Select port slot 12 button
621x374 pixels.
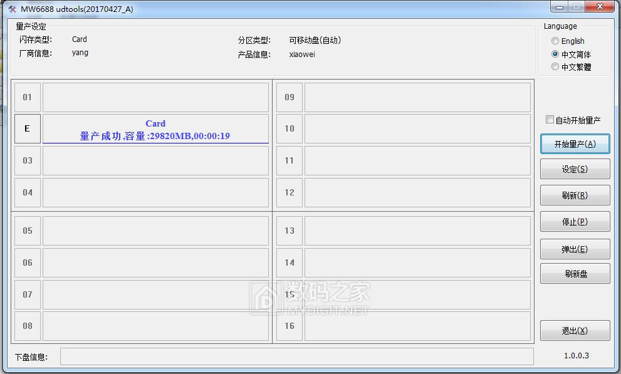point(290,193)
